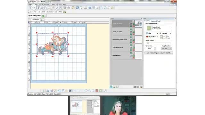Toggle visibility of the selected top layer
Viewport: 205px width, 115px height.
click(131, 24)
